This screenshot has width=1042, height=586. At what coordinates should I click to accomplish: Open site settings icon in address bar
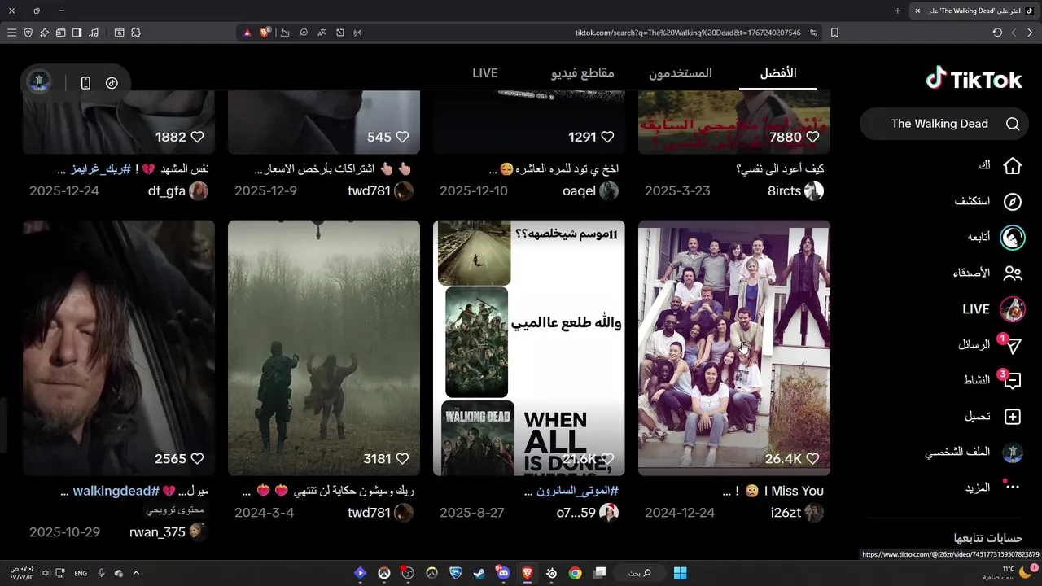pos(812,33)
